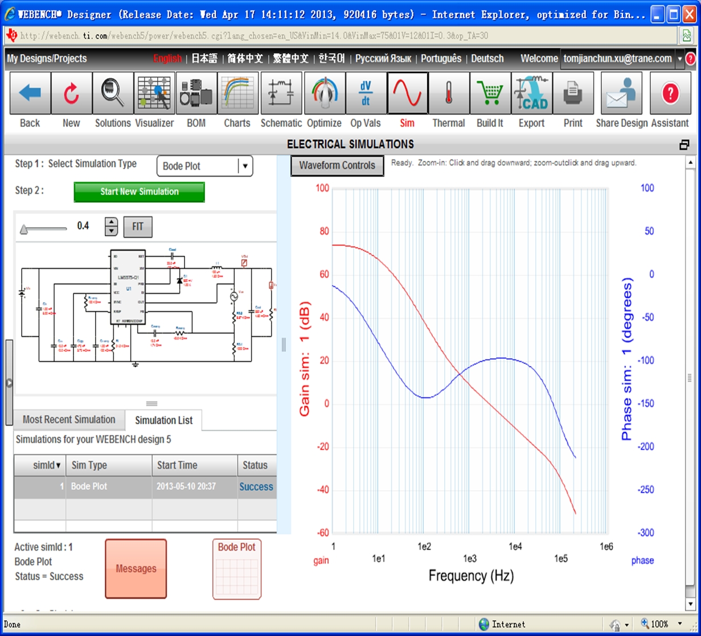Open the Thermal thermometer icon
Image resolution: width=701 pixels, height=636 pixels.
pos(449,93)
